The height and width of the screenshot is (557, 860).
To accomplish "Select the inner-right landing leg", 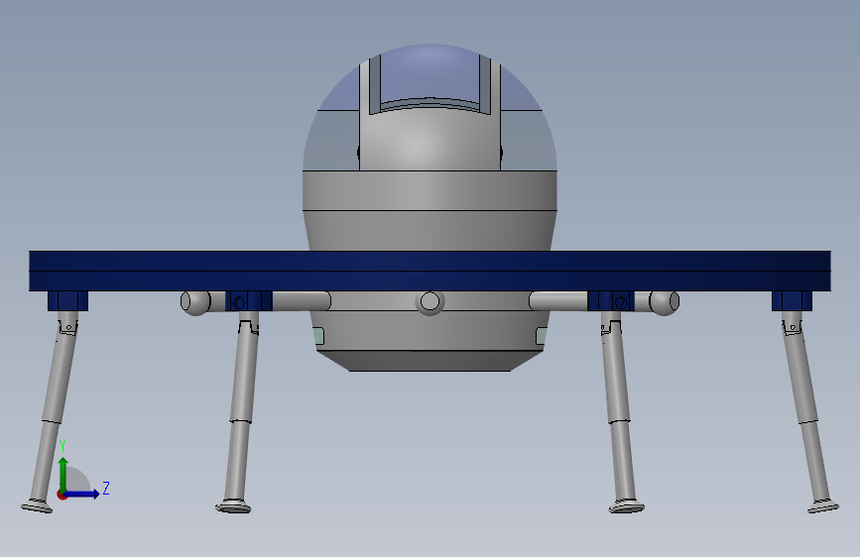I will (x=618, y=411).
